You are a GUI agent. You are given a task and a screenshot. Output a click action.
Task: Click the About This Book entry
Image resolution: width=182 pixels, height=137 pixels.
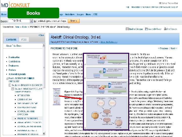coord(14,46)
